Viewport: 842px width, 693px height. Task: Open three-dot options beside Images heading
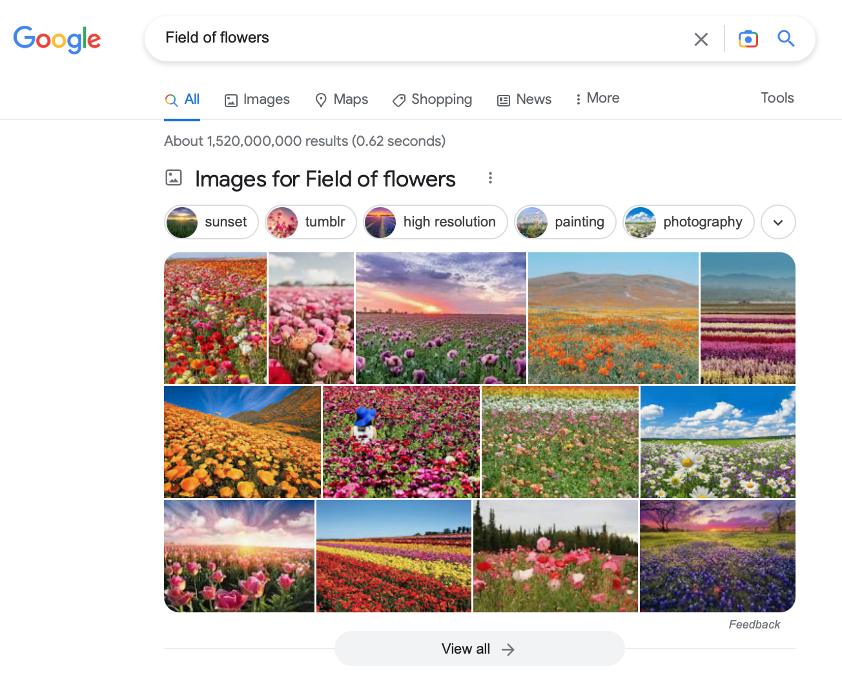click(490, 178)
